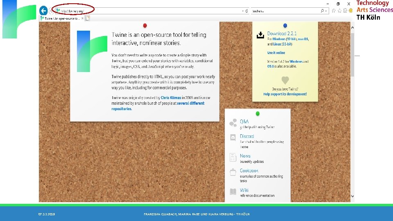Open the search provider dropdown arrow
The height and width of the screenshot is (221, 393).
tap(326, 11)
